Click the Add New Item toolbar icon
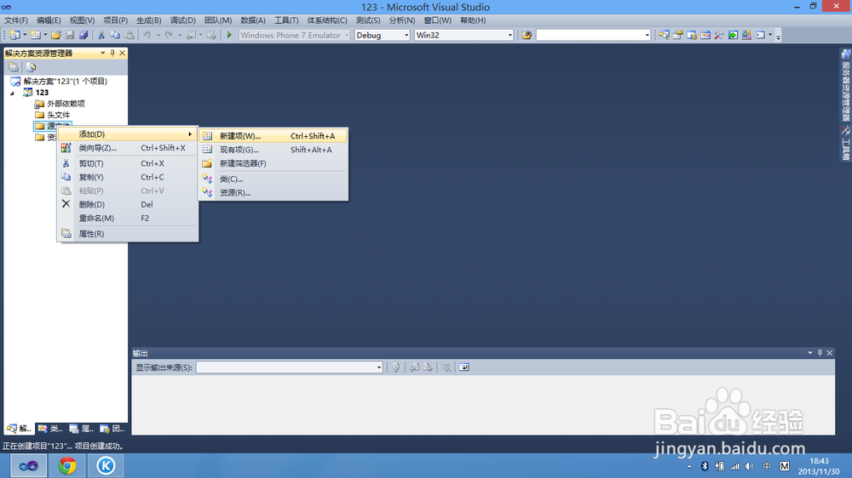852x478 pixels. pyautogui.click(x=36, y=35)
